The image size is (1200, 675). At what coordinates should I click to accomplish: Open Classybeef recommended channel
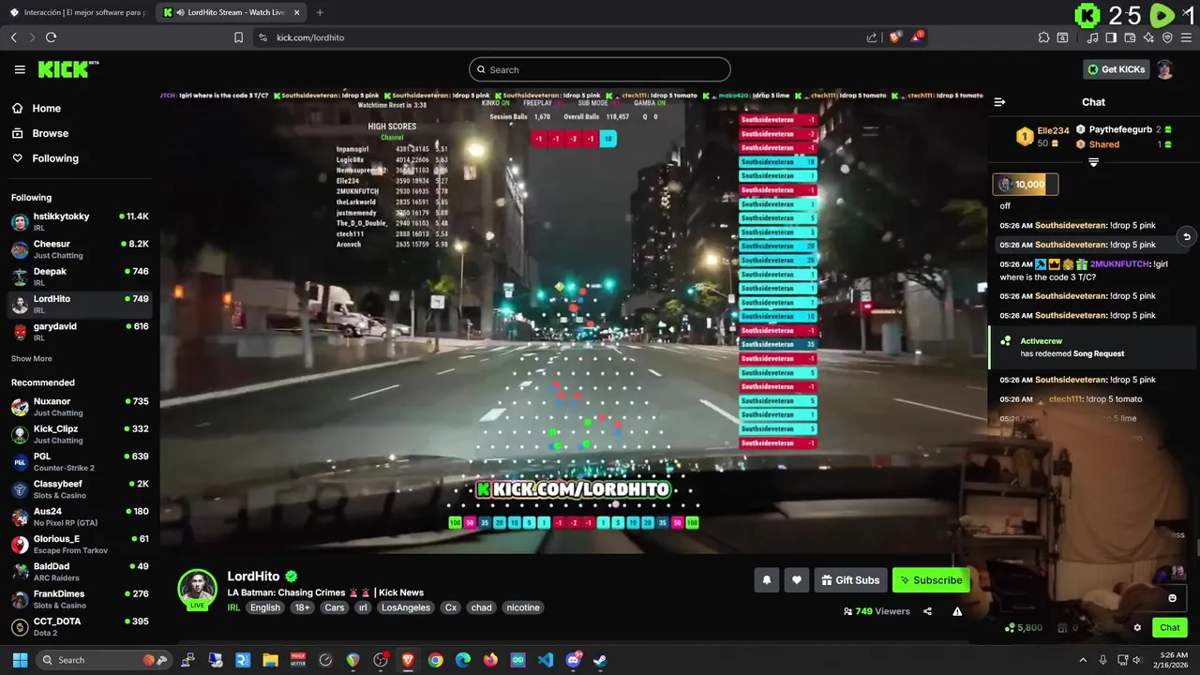coord(80,489)
